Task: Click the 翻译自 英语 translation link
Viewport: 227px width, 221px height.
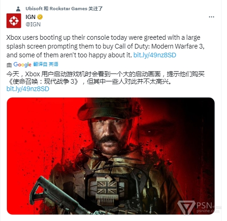Action: point(46,64)
